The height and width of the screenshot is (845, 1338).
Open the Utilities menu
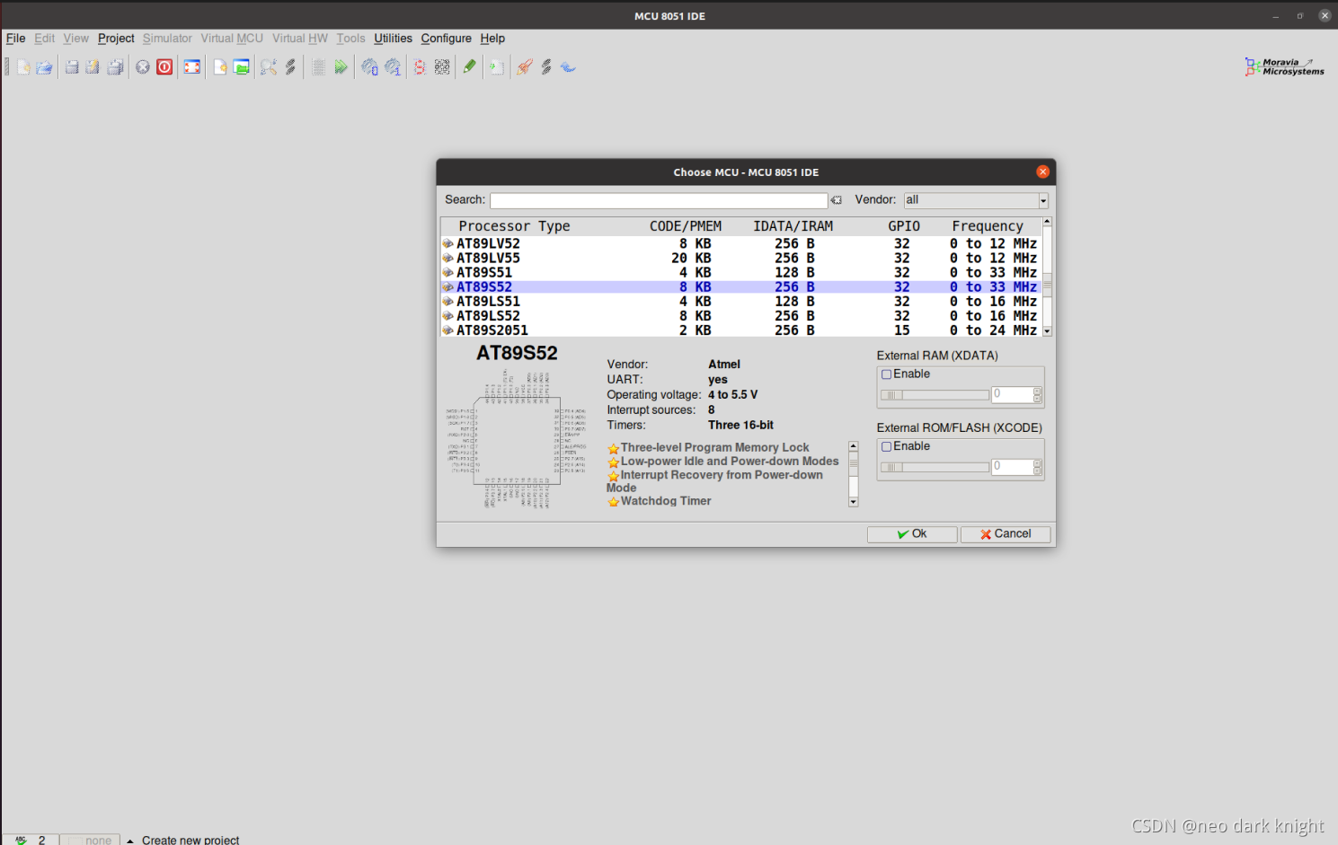pyautogui.click(x=393, y=39)
